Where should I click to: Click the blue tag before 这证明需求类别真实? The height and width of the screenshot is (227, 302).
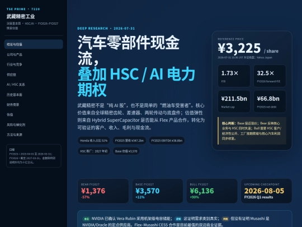pyautogui.click(x=178, y=219)
